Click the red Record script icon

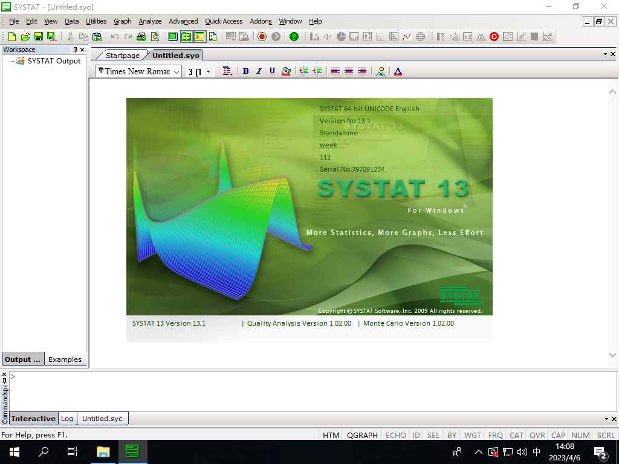tap(262, 37)
